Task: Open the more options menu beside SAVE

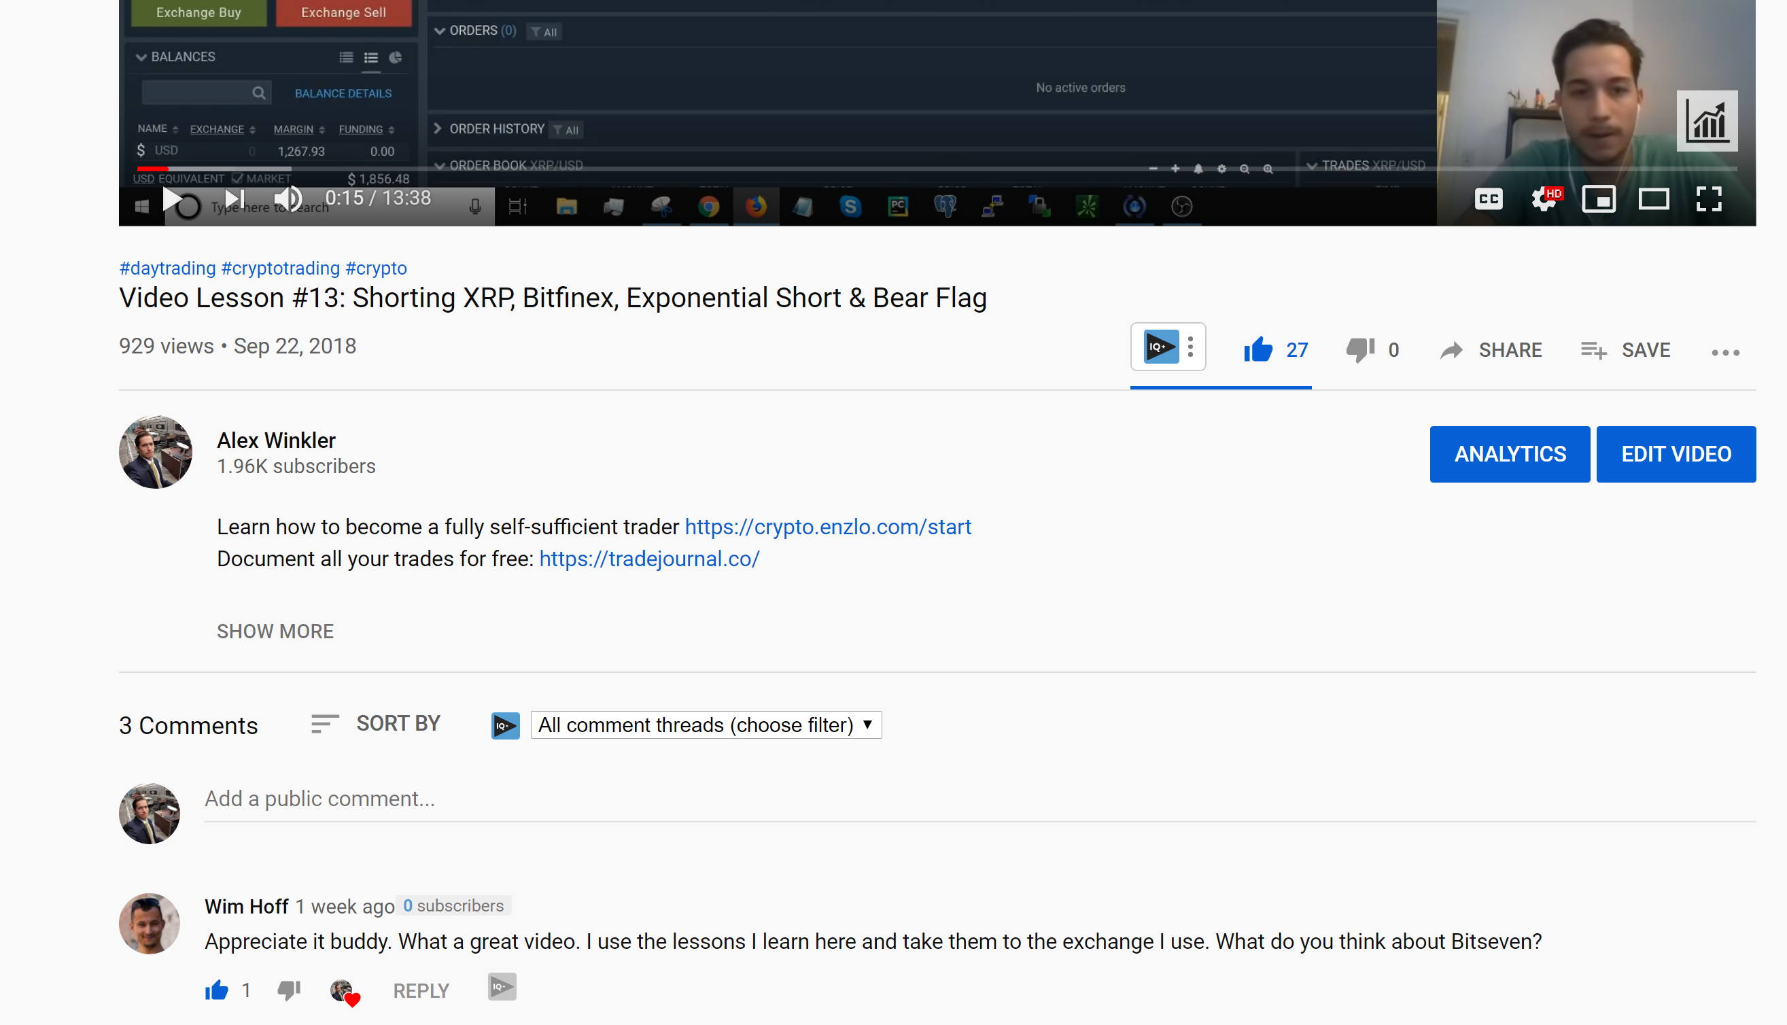Action: pyautogui.click(x=1724, y=352)
